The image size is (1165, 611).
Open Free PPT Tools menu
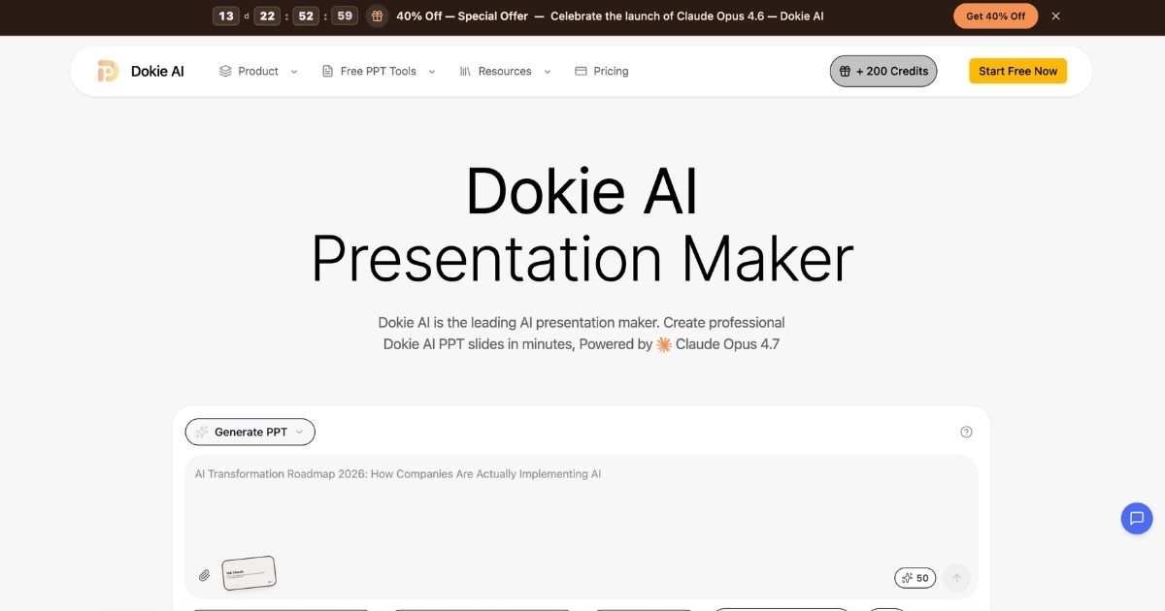(379, 71)
